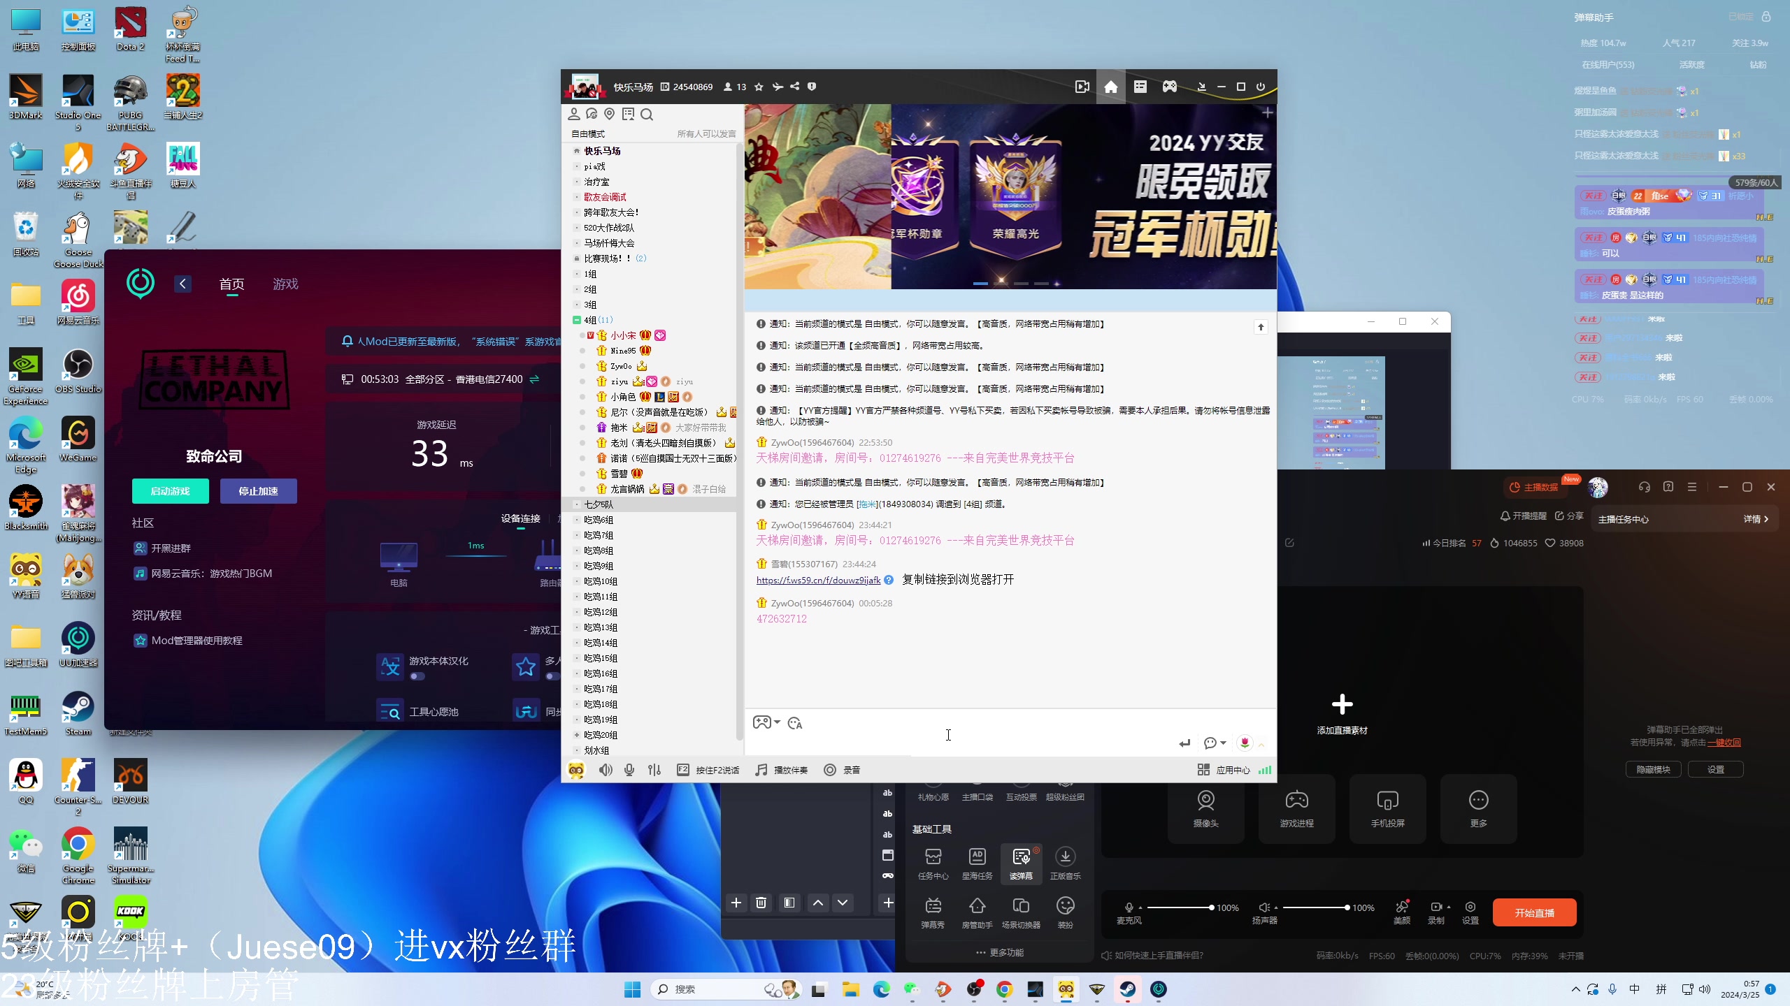Add 摄像头 camera source
Image resolution: width=1790 pixels, height=1006 pixels.
coord(1205,808)
